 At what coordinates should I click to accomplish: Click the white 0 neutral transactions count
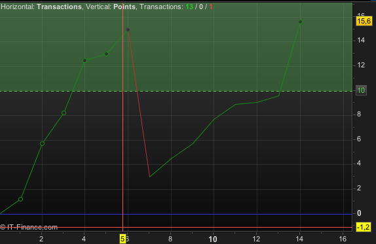(x=201, y=7)
